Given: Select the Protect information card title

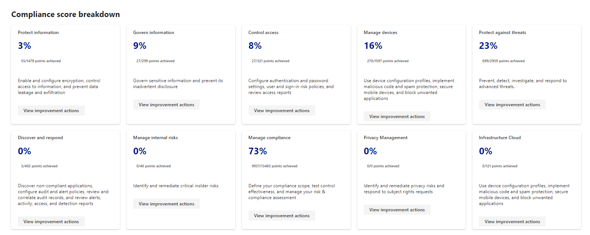Looking at the screenshot, I should coord(38,33).
